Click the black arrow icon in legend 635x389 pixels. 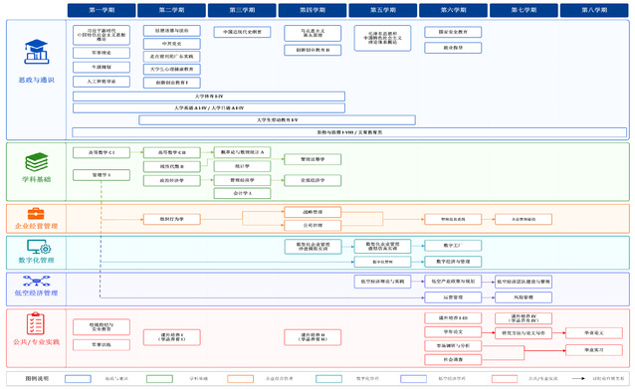[x=578, y=379]
